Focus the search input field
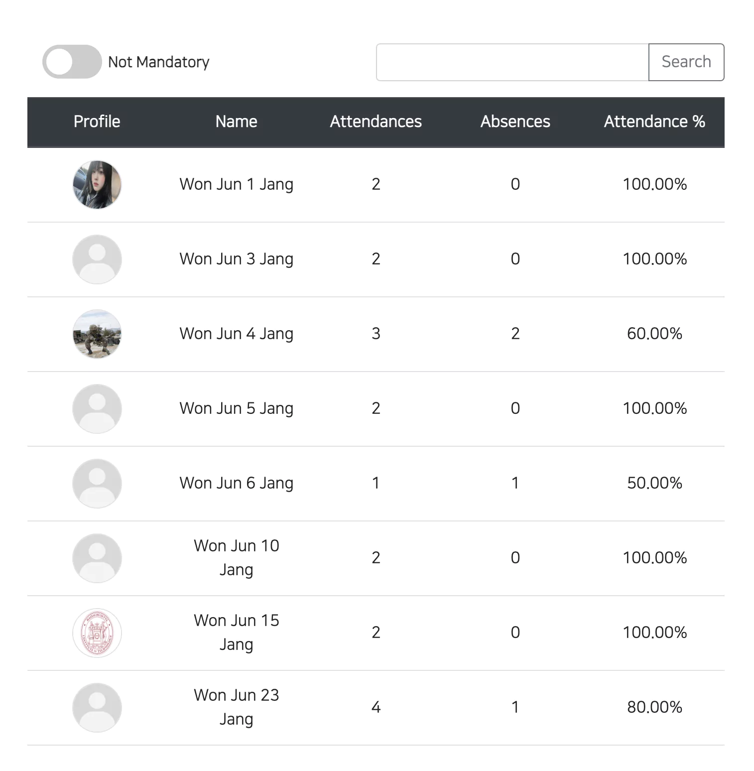This screenshot has height=771, width=754. coord(512,62)
